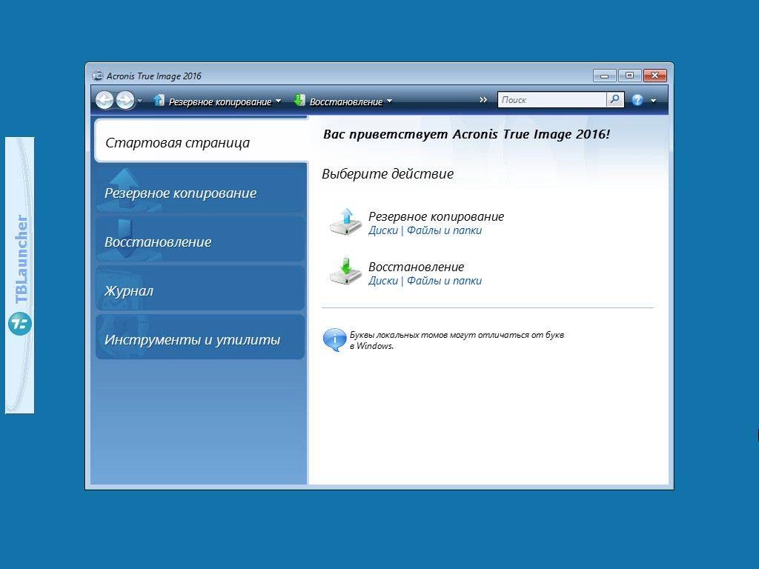The width and height of the screenshot is (759, 569).
Task: Open the blue help icon
Action: point(637,100)
